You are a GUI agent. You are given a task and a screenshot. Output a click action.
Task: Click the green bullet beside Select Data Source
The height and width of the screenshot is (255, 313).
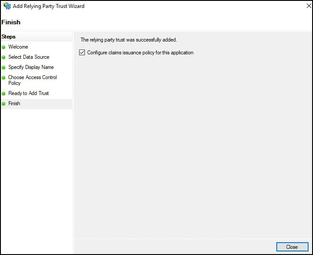4,57
